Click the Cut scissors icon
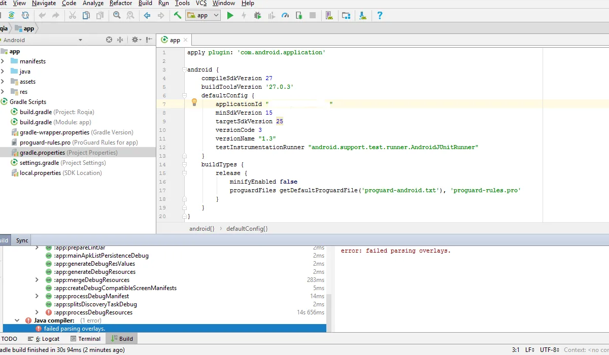The image size is (609, 355). point(73,16)
